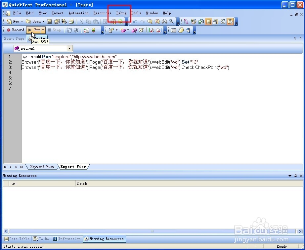Open Test Settings dialog icon
305x250 pixels.
click(174, 30)
